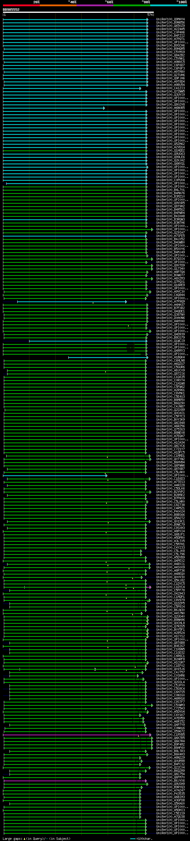Select hit label UniRef100_Q2UG40
Viewport: 190px width, 841px height.
coord(170,617)
